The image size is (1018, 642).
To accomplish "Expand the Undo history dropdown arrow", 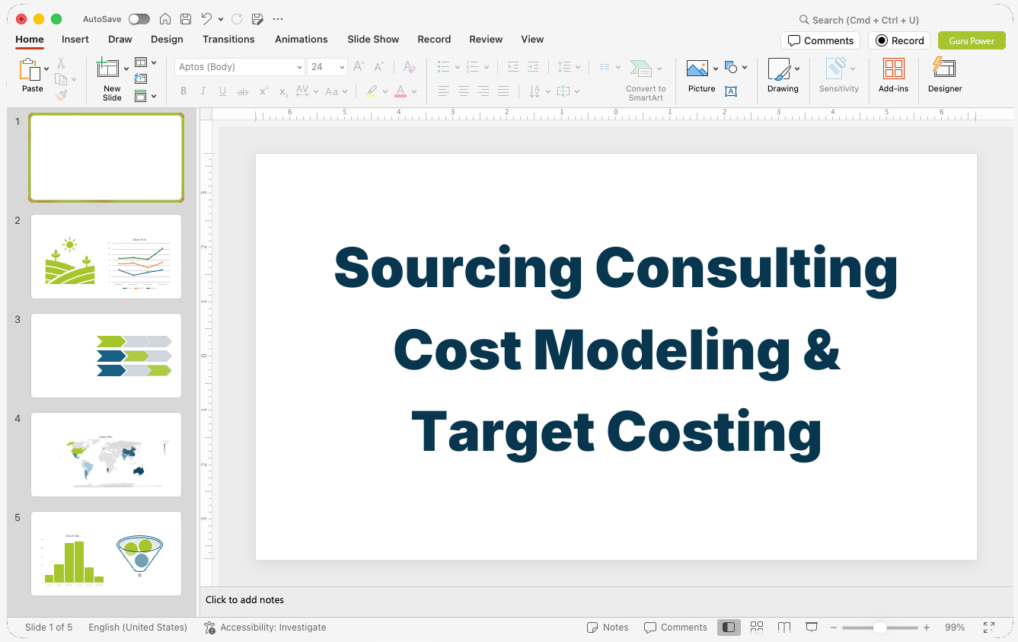I will pos(221,20).
